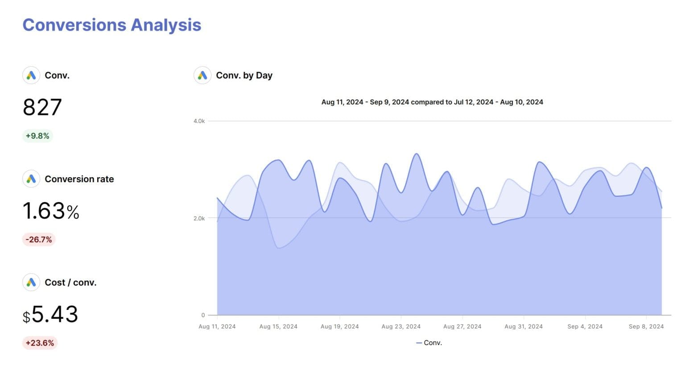Select the Conversions Analysis page title
This screenshot has width=685, height=370.
click(x=112, y=25)
